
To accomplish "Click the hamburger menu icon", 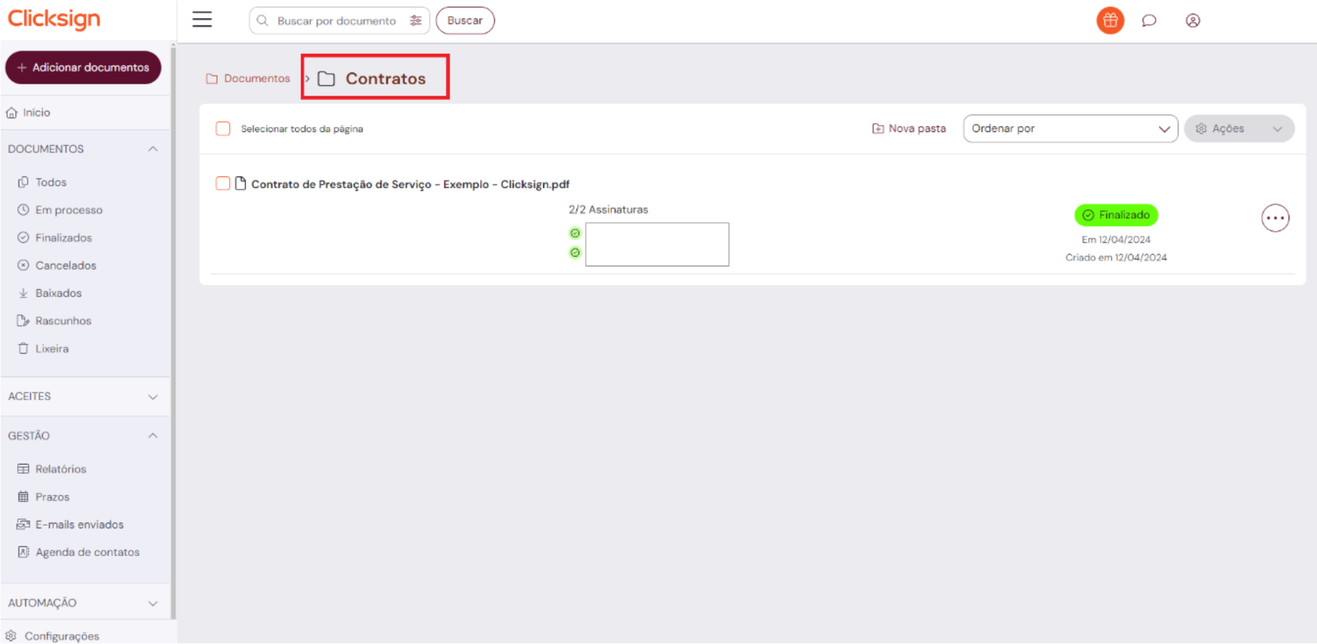I will pos(202,20).
